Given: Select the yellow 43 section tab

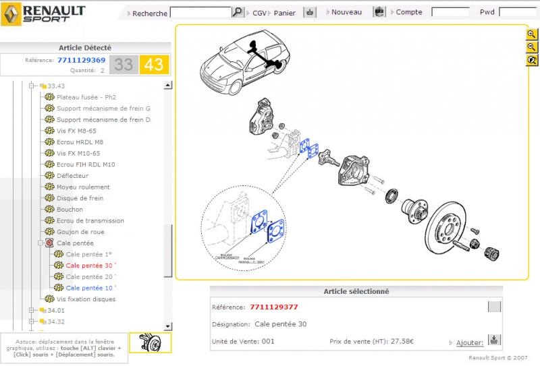Looking at the screenshot, I should pyautogui.click(x=154, y=65).
